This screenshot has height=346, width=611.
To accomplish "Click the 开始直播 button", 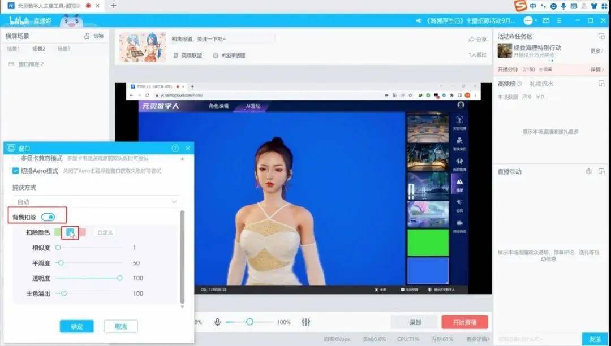I will pyautogui.click(x=464, y=322).
